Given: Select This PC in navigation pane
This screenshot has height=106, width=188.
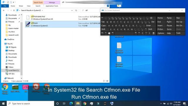Looking at the screenshot, I should (x=10, y=44).
